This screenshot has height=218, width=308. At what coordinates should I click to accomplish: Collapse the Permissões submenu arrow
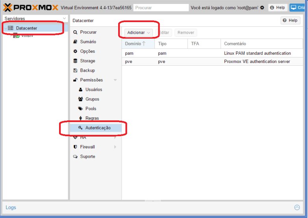(x=115, y=80)
